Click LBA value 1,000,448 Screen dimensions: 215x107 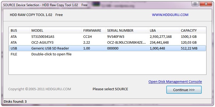158,48
